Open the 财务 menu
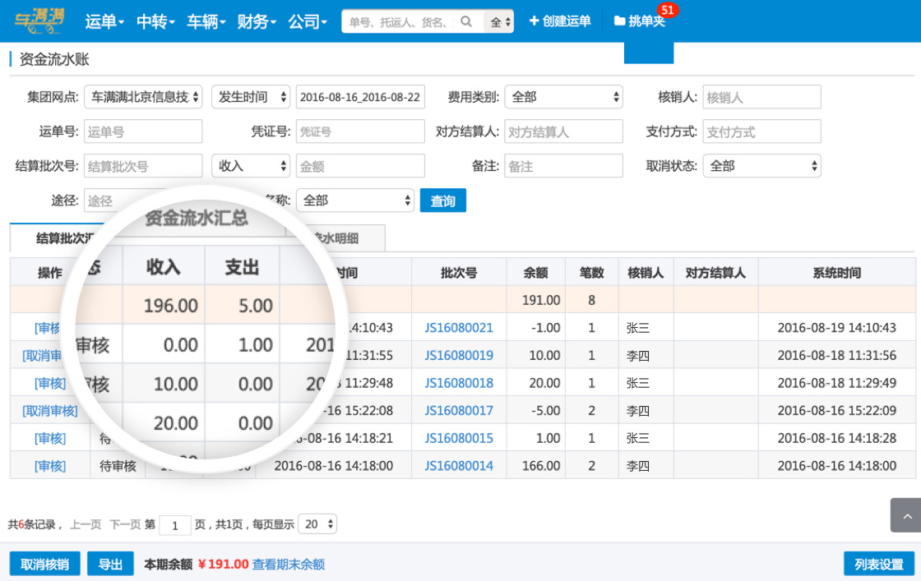Viewport: 921px width, 581px height. 257,21
